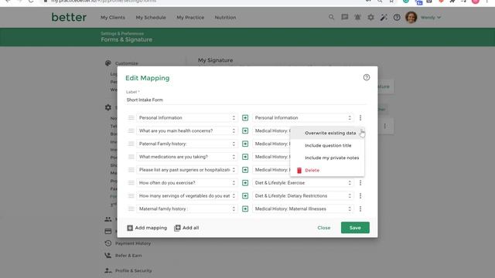Click drag handle for Paternal Family history row
495x278 pixels.
click(x=131, y=144)
